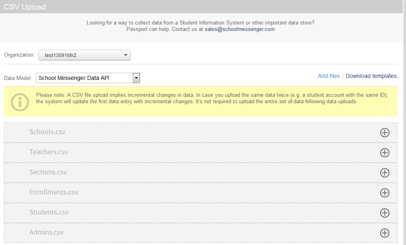This screenshot has height=245, width=406.
Task: Select the Students.csv file label
Action: [49, 212]
